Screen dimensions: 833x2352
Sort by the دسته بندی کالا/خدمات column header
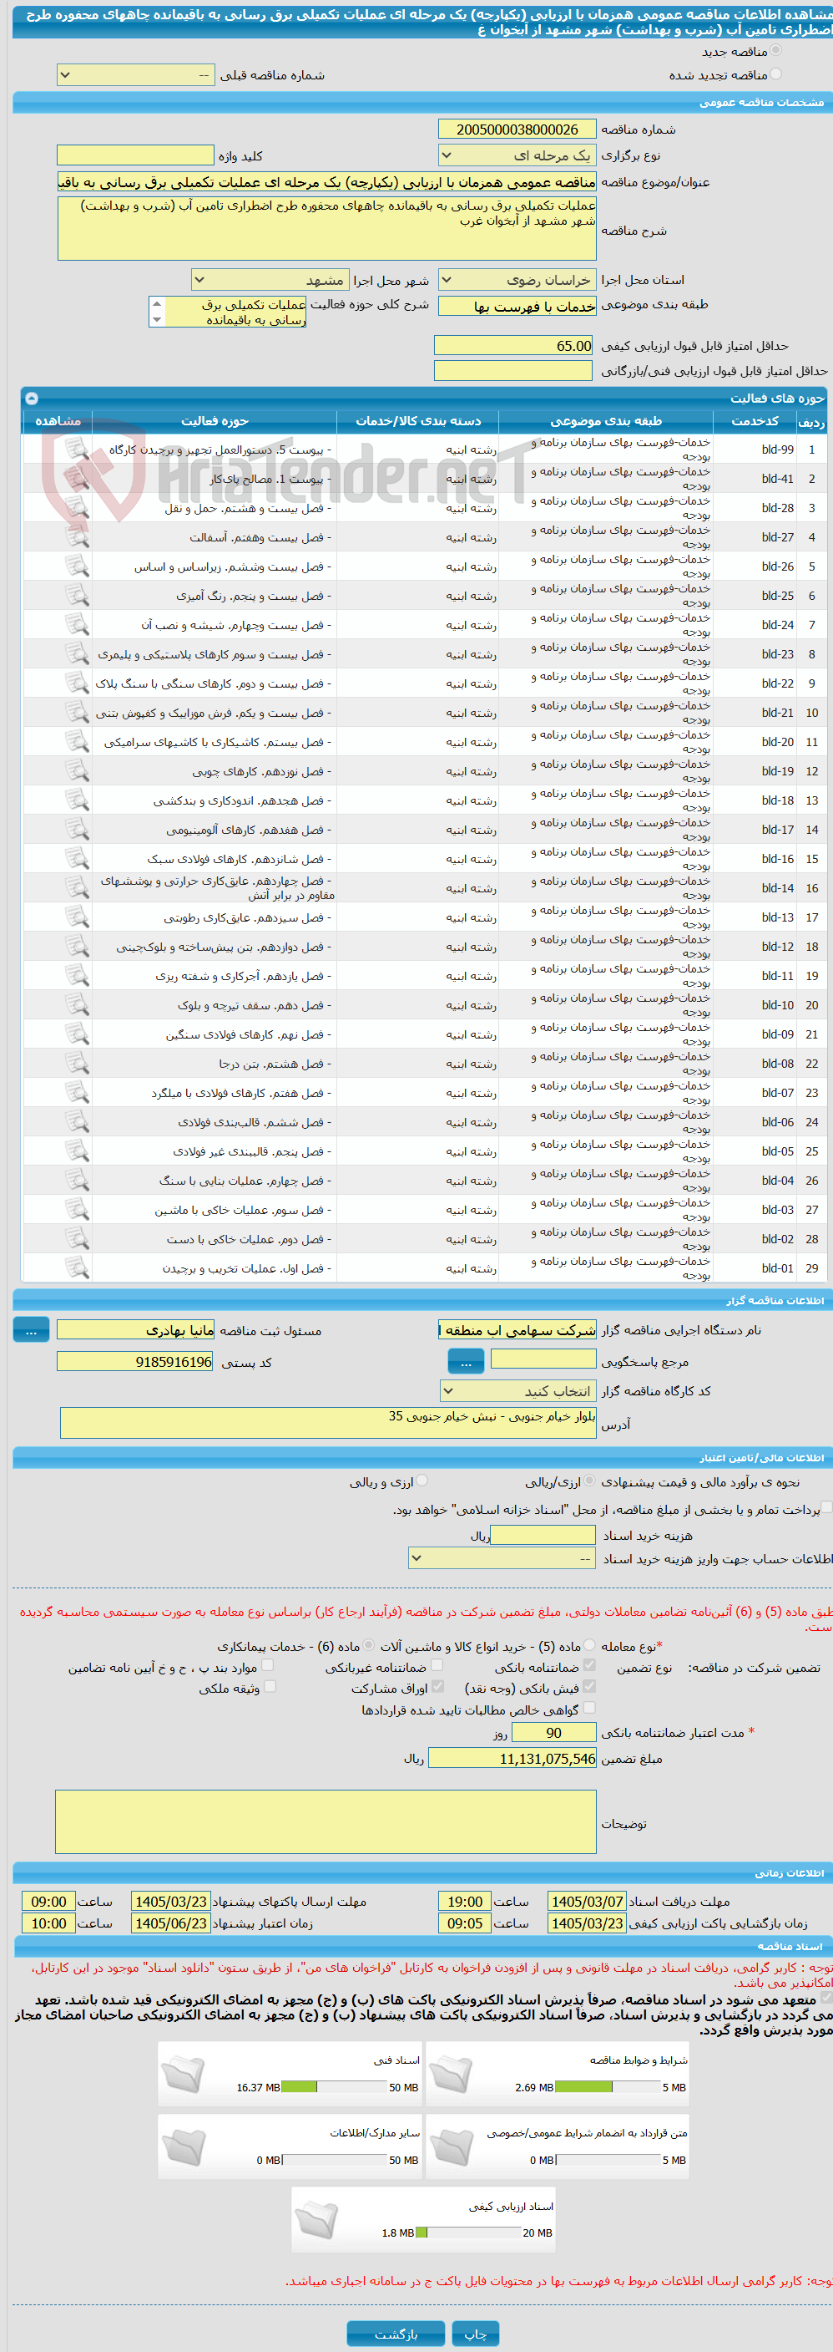click(x=418, y=421)
